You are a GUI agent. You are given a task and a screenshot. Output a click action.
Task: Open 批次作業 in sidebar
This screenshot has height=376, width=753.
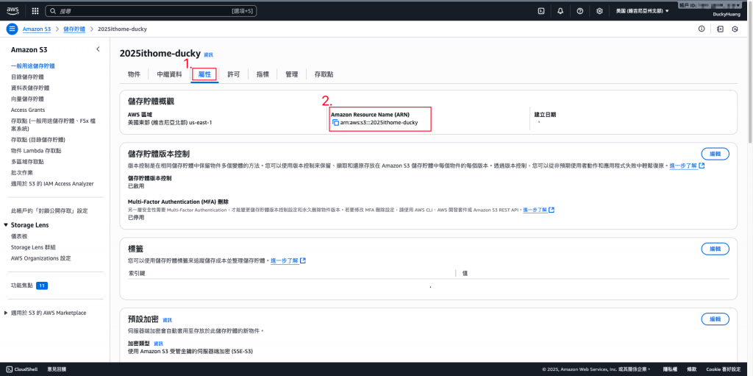pos(21,173)
